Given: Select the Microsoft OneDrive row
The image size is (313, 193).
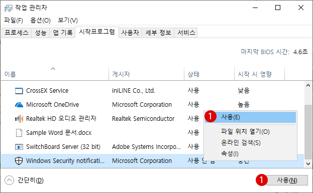Looking at the screenshot, I should pos(153,105).
